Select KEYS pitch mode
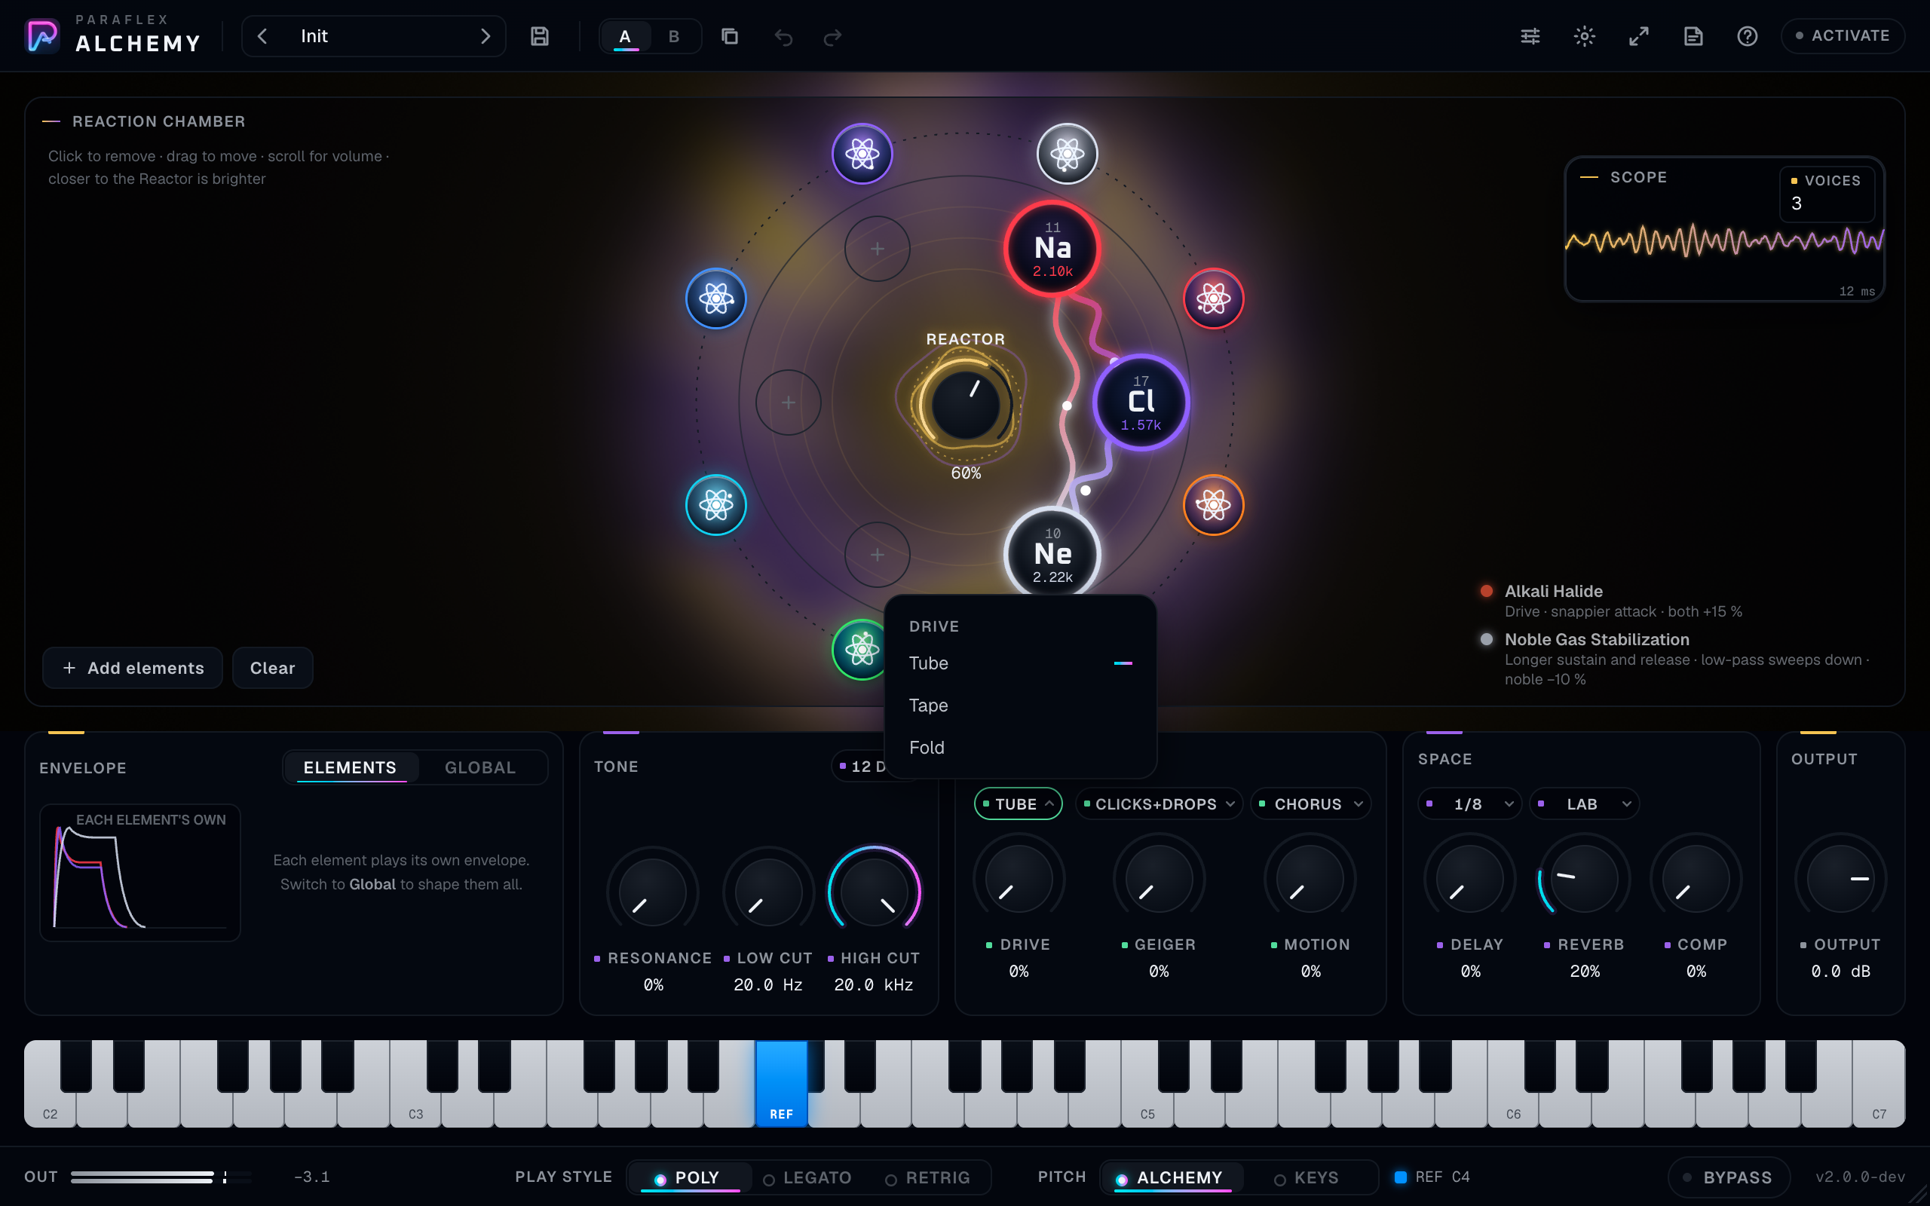Image resolution: width=1930 pixels, height=1206 pixels. tap(1307, 1177)
